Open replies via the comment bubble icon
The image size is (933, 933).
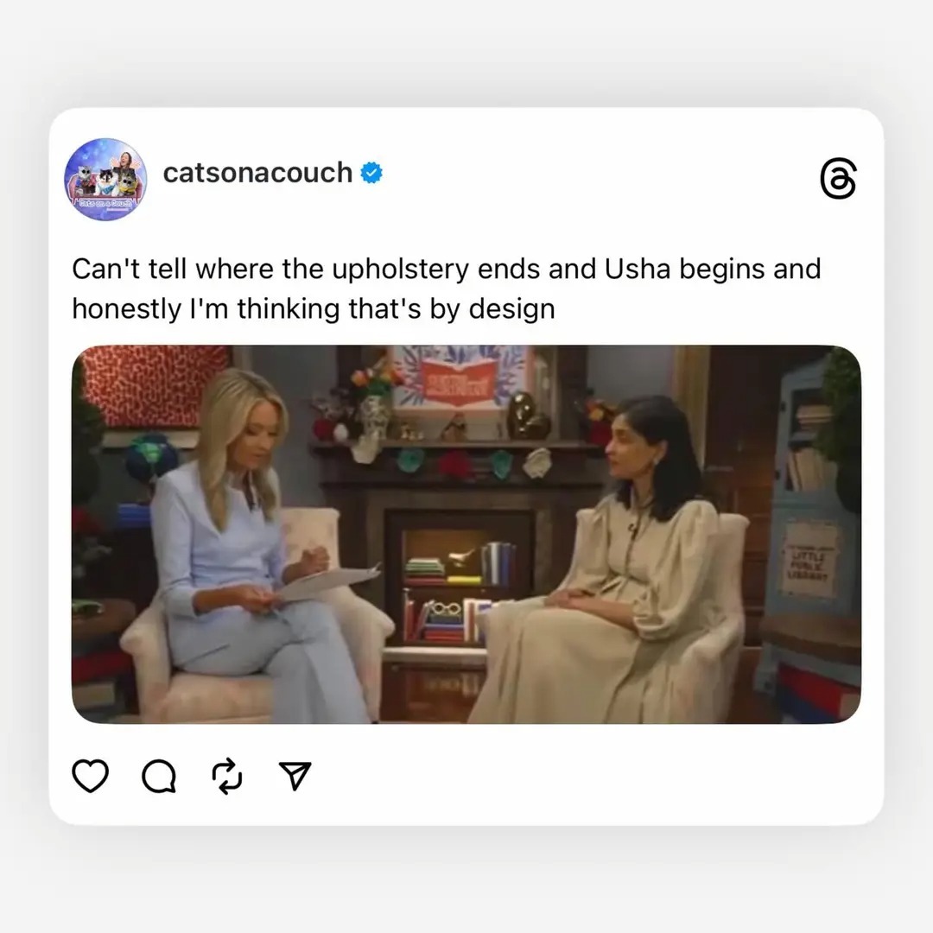click(159, 776)
